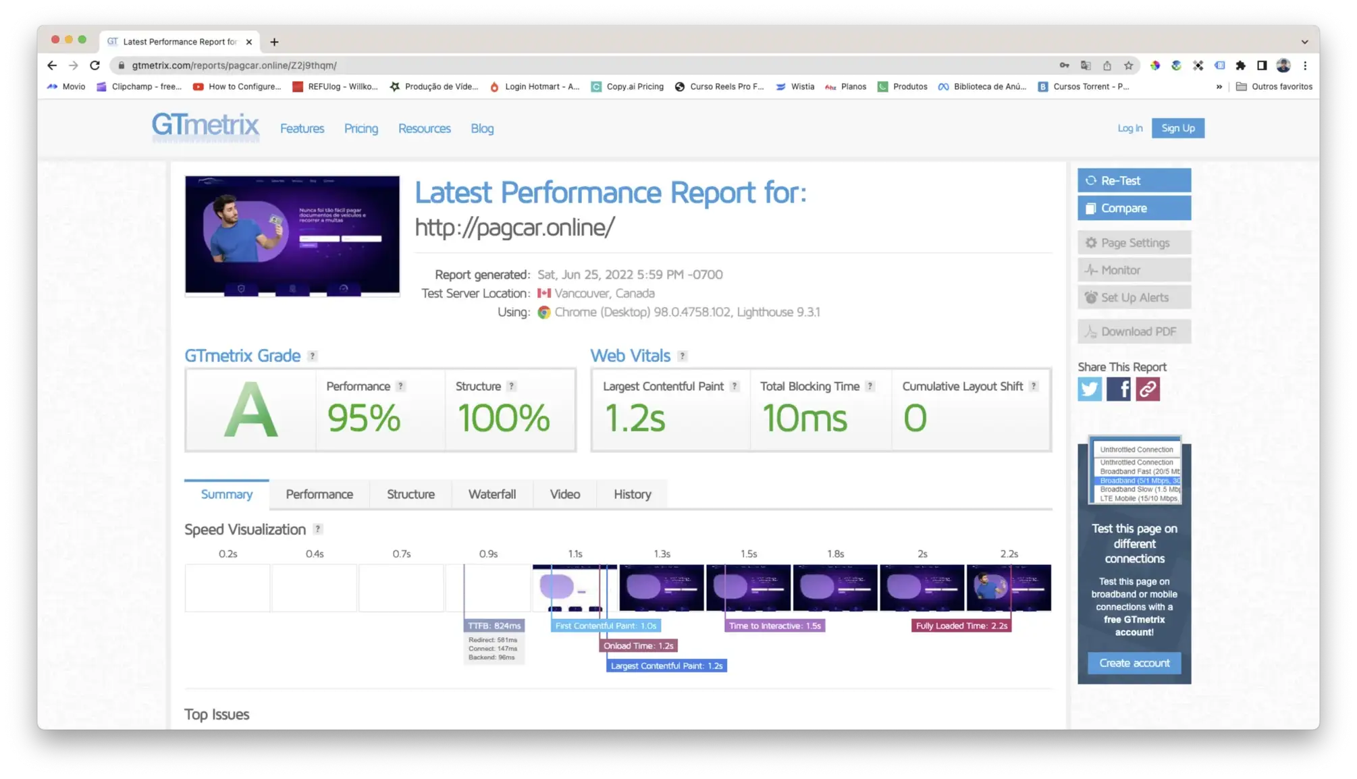
Task: Click the Re-Test button
Action: click(1134, 180)
